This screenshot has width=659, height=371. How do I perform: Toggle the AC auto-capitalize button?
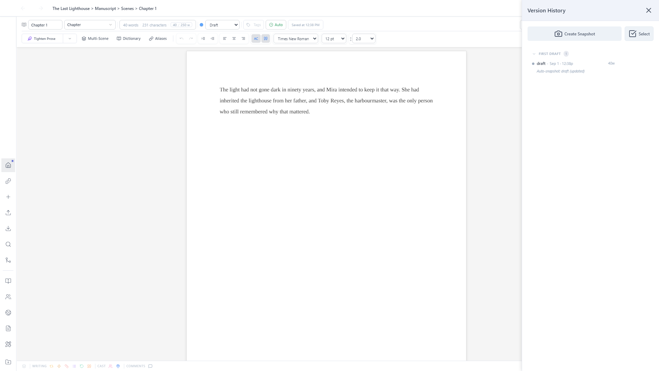256,38
